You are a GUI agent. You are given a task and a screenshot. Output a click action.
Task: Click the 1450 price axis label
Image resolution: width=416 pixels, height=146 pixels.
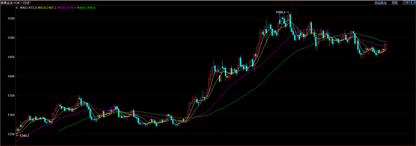pyautogui.click(x=11, y=57)
